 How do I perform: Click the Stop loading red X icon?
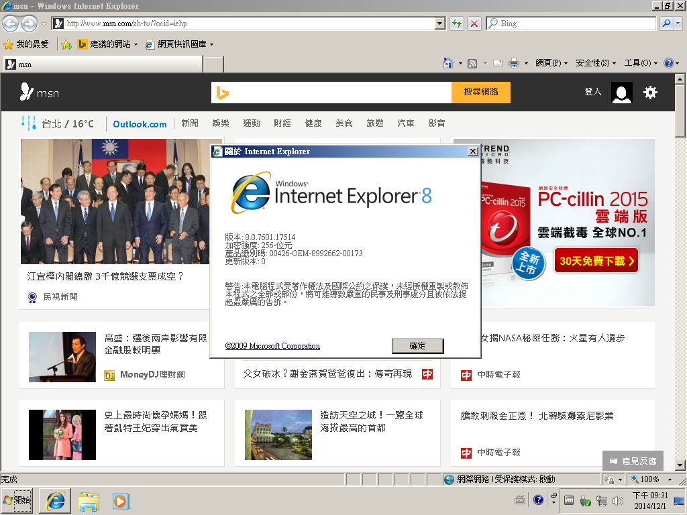click(x=474, y=23)
